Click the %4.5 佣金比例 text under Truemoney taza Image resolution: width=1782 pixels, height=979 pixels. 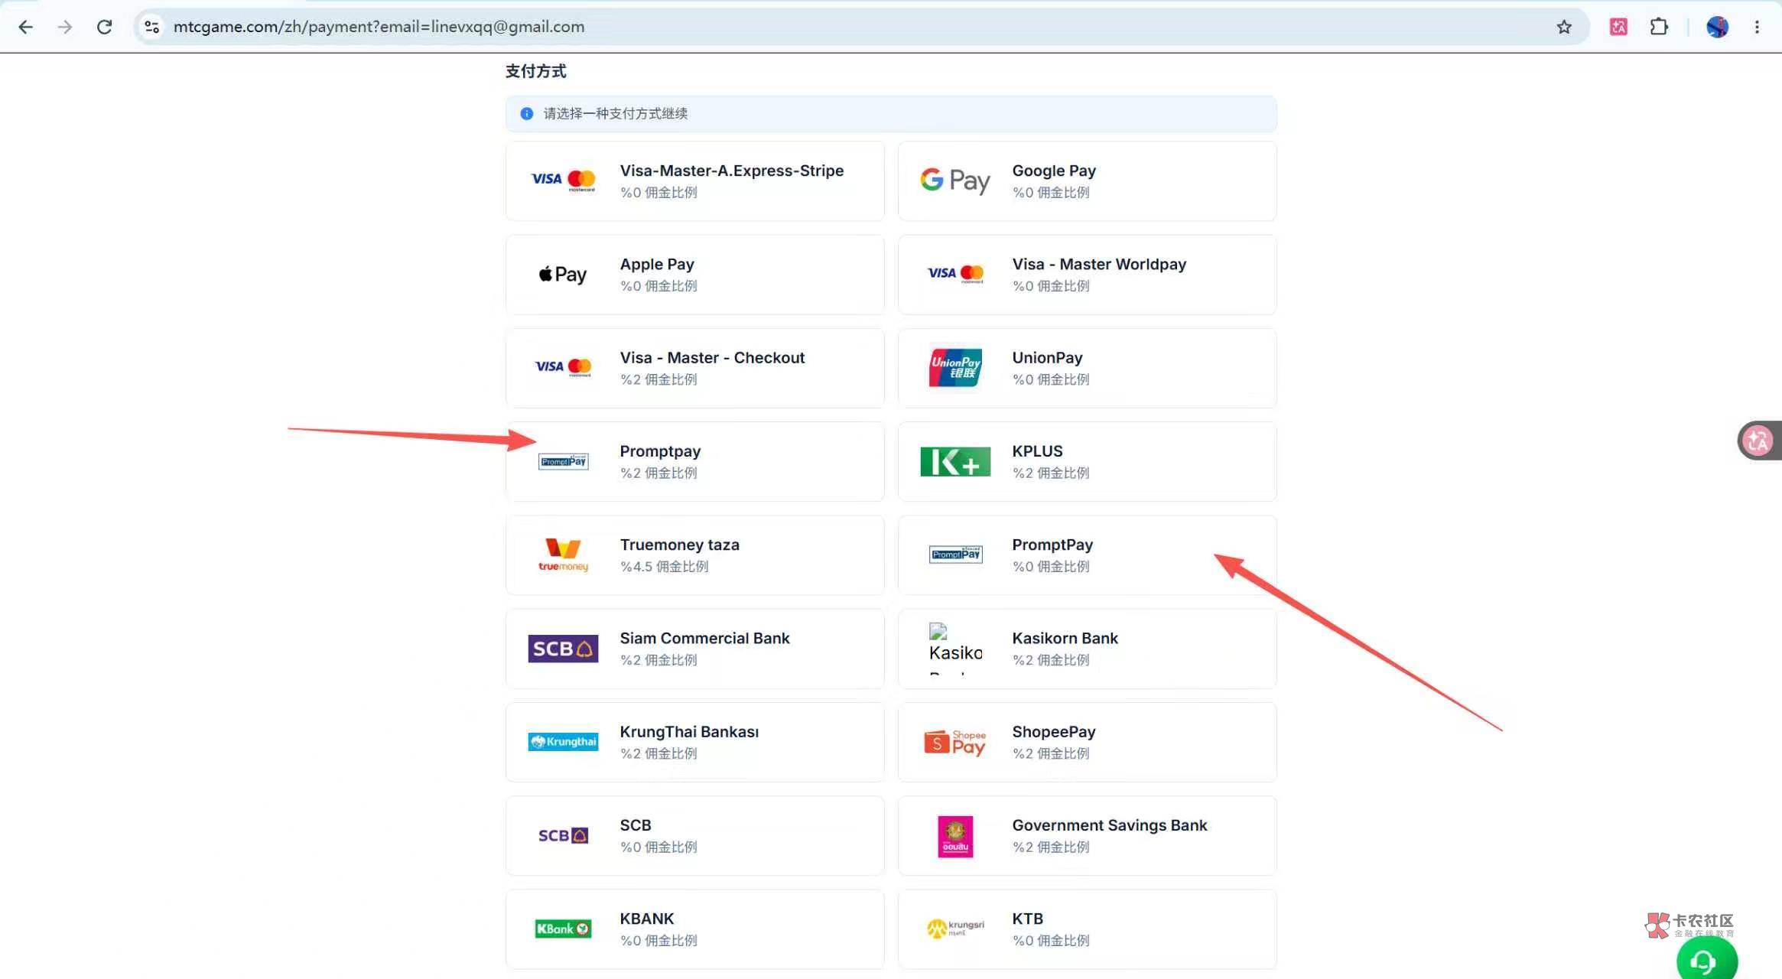[664, 566]
